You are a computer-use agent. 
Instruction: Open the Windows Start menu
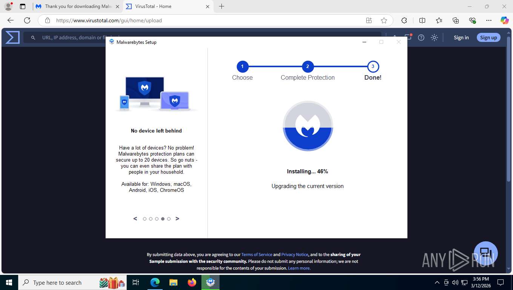(9, 282)
